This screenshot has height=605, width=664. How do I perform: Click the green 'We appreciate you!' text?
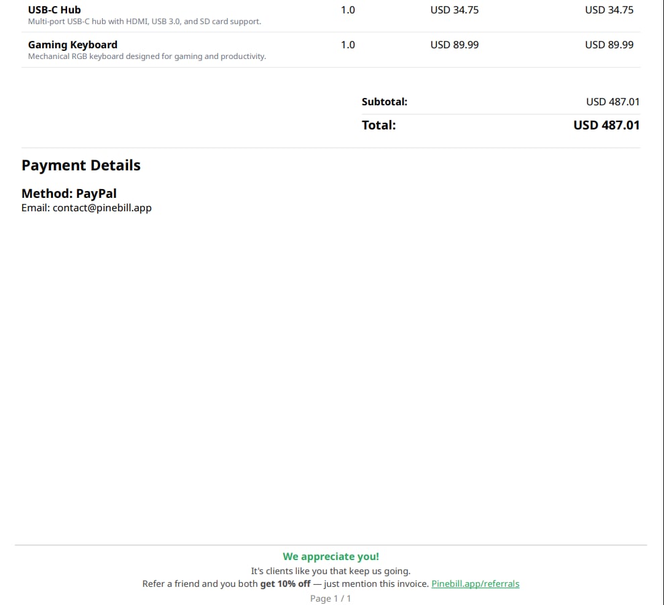(x=331, y=557)
